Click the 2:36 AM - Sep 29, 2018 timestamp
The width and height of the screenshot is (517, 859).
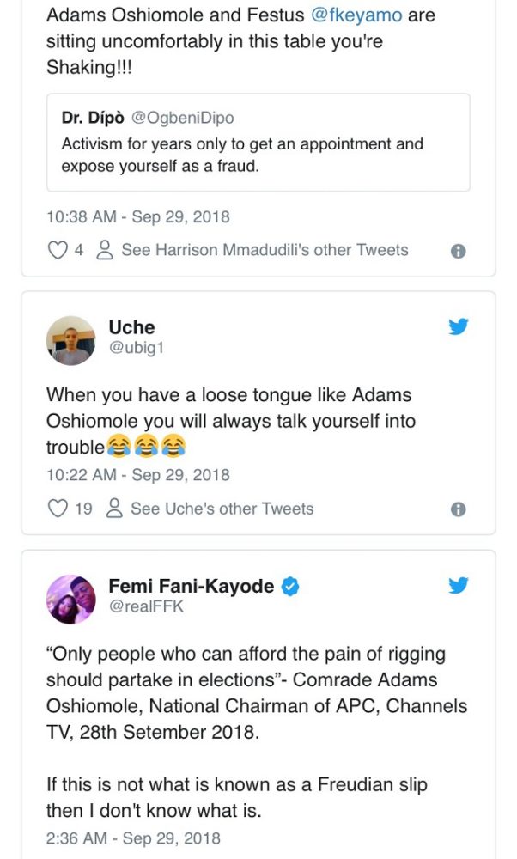133,838
